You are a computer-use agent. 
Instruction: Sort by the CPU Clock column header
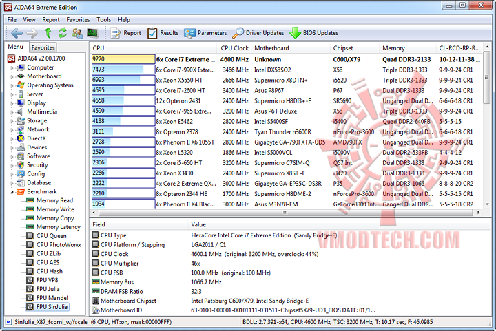pyautogui.click(x=234, y=48)
